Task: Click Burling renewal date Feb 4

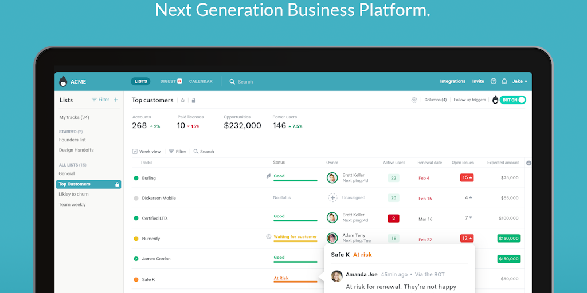Action: (424, 178)
